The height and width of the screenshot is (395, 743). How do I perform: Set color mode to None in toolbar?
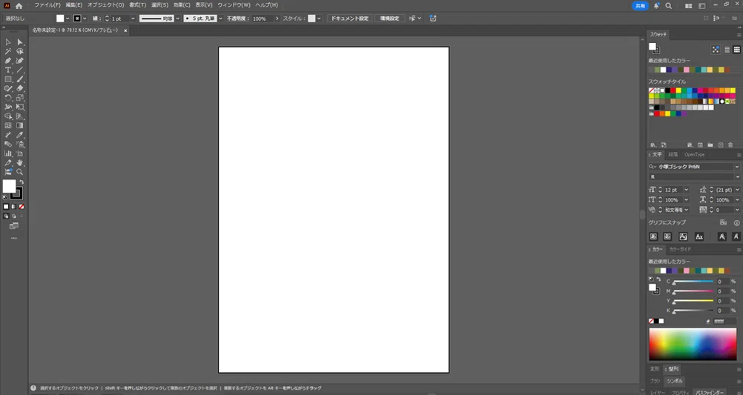[x=22, y=207]
